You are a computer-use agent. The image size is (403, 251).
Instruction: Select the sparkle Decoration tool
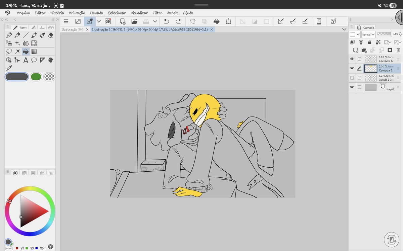coord(17,43)
